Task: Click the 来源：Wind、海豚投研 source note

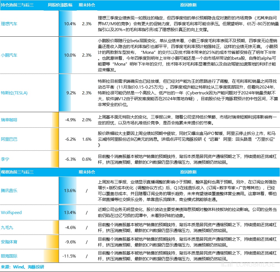Action: [x=23, y=267]
